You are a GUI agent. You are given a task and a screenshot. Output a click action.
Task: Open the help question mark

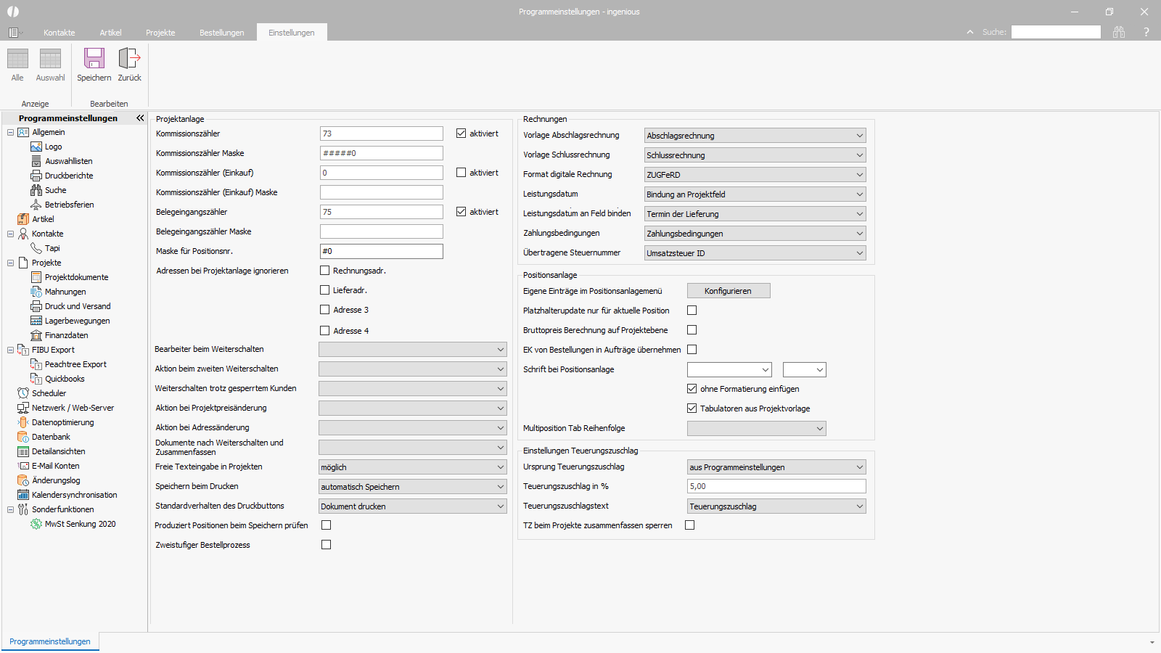click(x=1146, y=32)
